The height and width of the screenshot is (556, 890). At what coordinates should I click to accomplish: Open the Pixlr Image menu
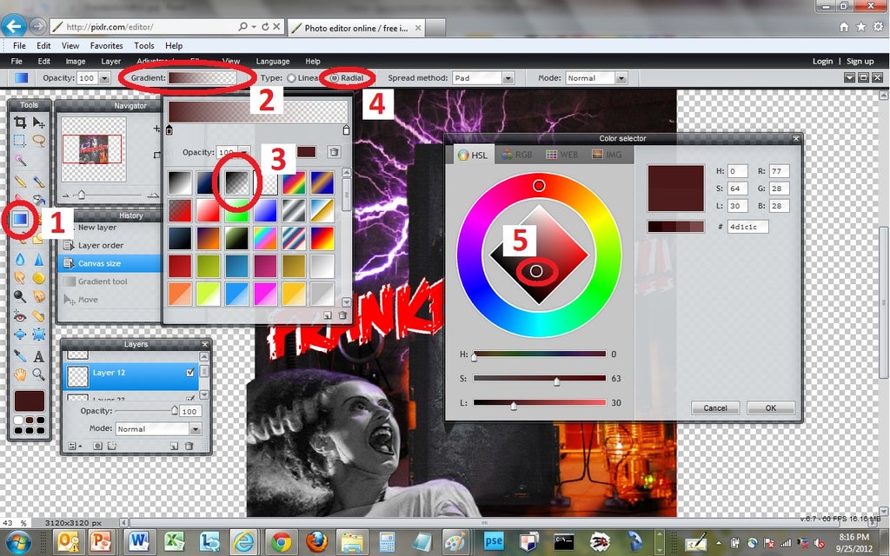76,62
